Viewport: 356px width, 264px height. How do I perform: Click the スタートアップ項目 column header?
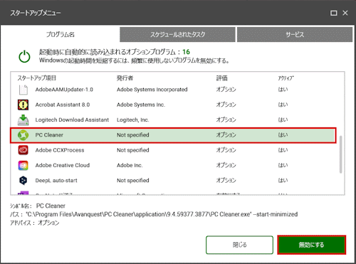(37, 78)
